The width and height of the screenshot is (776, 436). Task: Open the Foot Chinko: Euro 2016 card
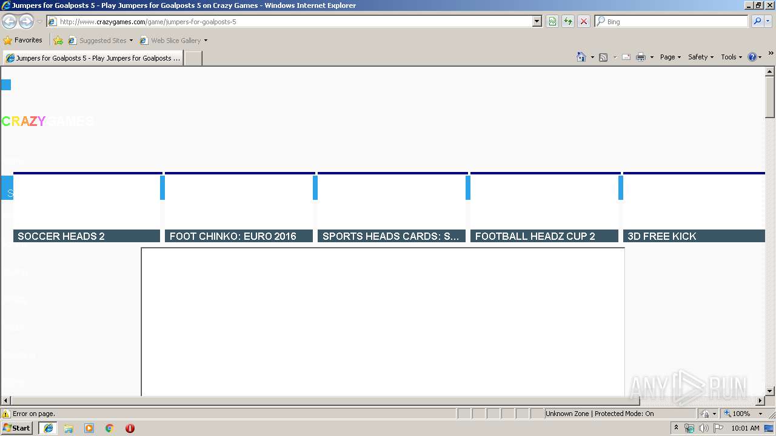[239, 208]
